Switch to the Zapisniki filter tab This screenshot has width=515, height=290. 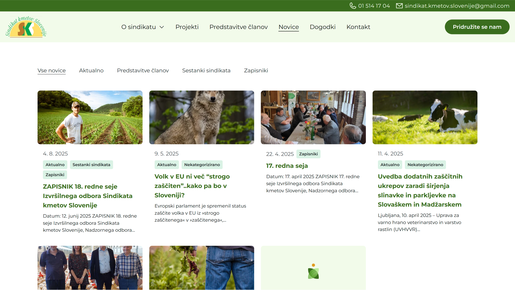click(256, 71)
